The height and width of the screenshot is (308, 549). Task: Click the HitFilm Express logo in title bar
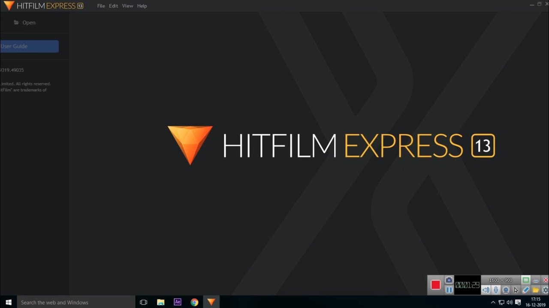coord(43,6)
